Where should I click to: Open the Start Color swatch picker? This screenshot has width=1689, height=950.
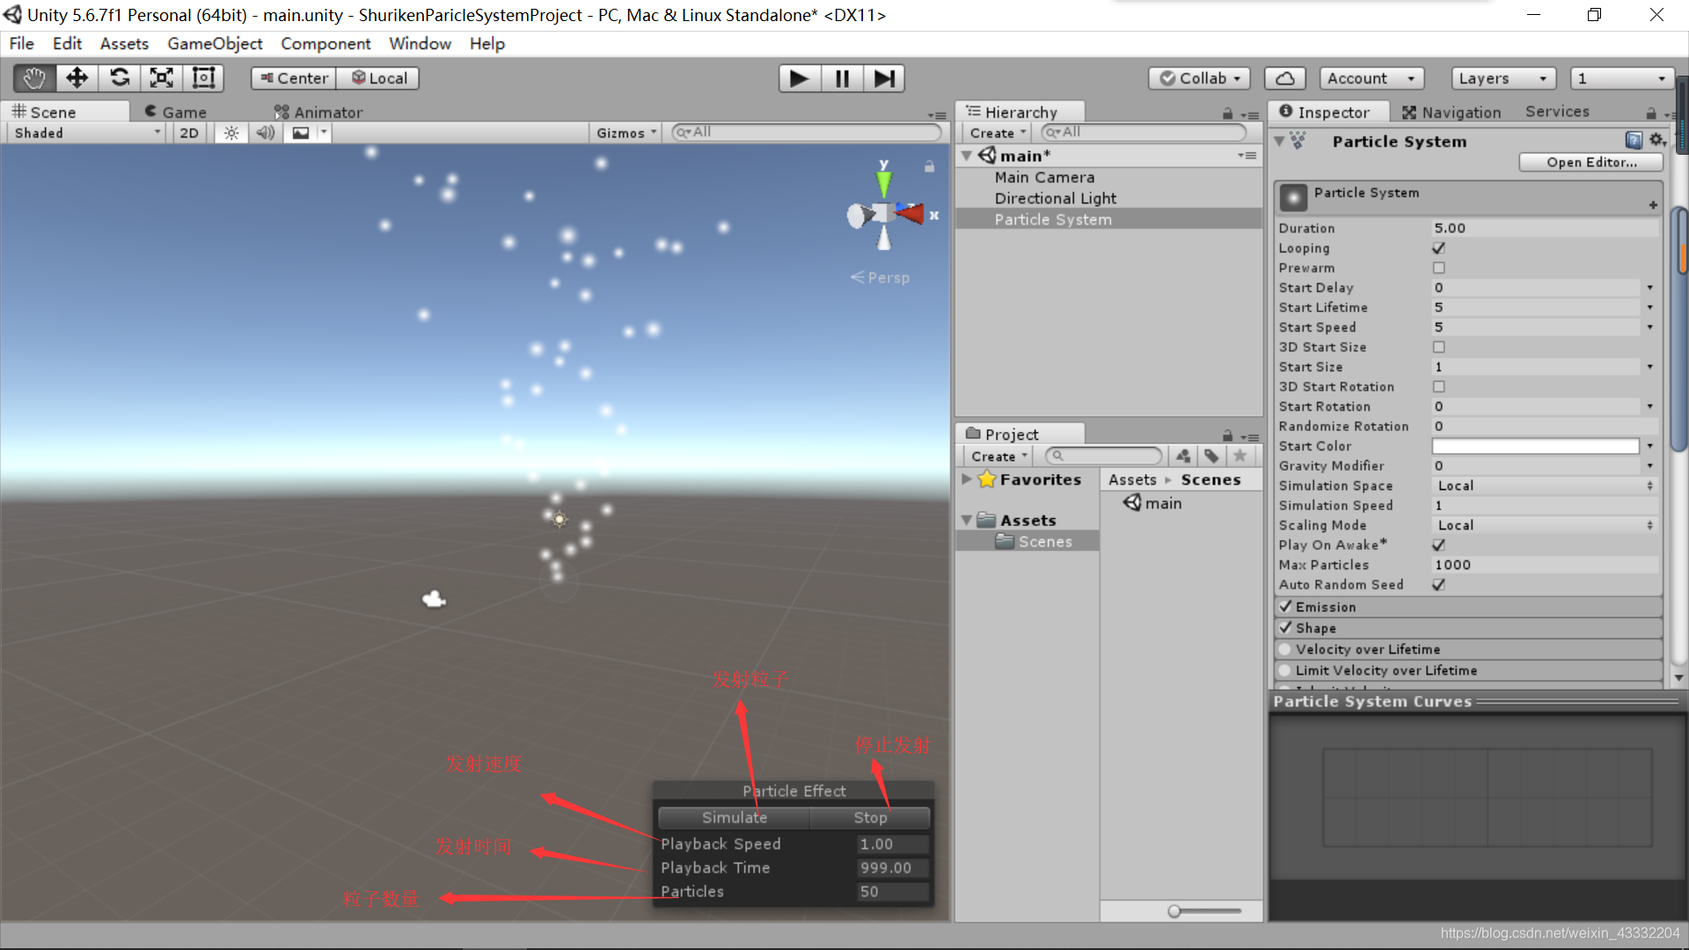(1535, 446)
